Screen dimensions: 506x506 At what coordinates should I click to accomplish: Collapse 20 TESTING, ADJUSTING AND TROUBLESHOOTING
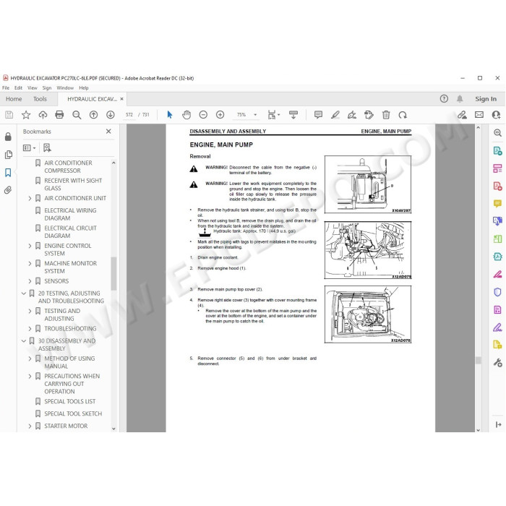(x=24, y=293)
